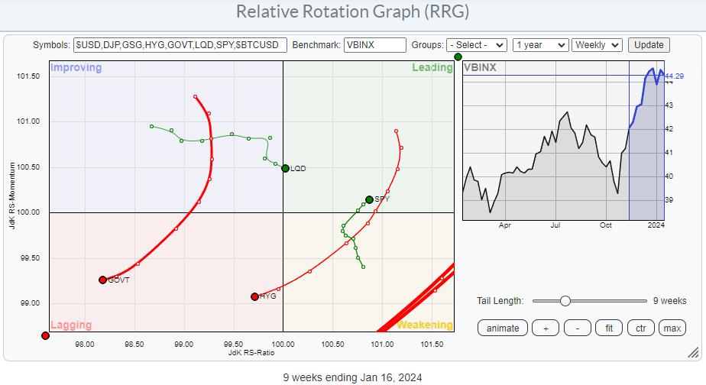The width and height of the screenshot is (706, 385).
Task: Click the fit button
Action: tap(609, 328)
